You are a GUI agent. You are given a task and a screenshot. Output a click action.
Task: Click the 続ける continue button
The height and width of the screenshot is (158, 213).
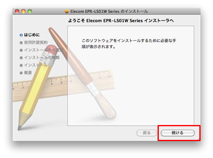coord(177,133)
